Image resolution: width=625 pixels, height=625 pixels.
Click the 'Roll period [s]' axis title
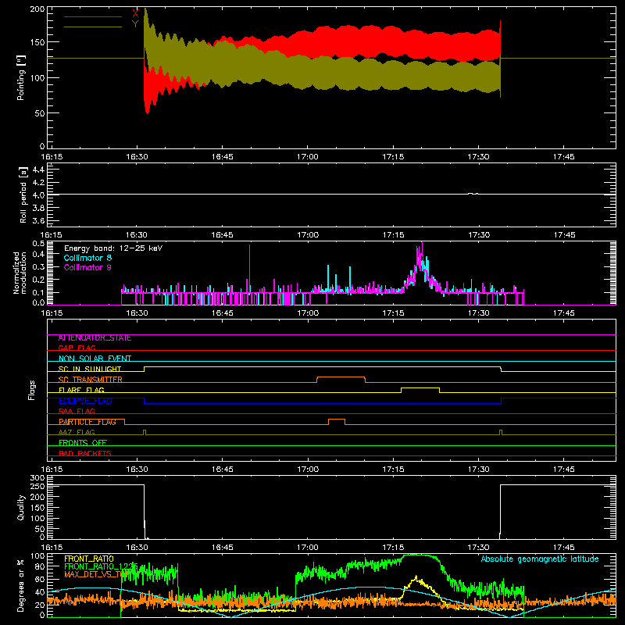click(23, 195)
